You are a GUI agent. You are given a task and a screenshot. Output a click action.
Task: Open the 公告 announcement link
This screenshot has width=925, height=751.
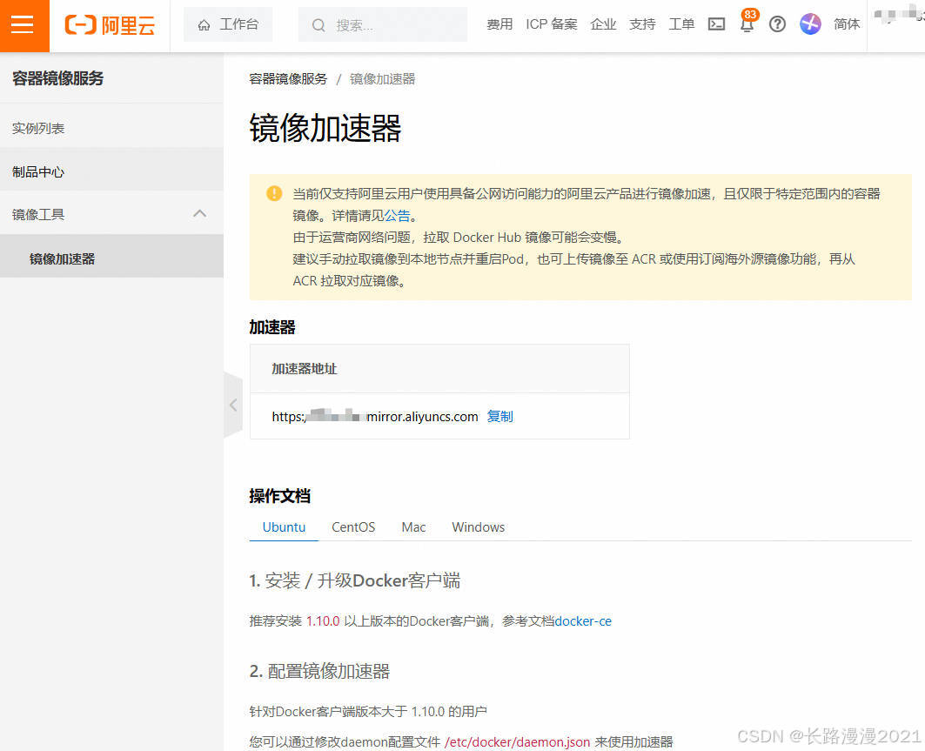pos(397,216)
